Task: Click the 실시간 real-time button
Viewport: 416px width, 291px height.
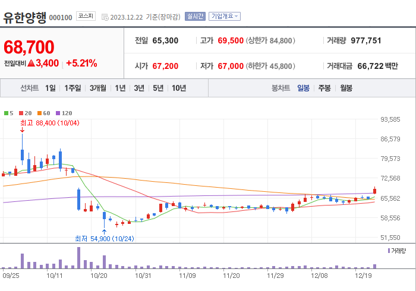Action: tap(196, 17)
